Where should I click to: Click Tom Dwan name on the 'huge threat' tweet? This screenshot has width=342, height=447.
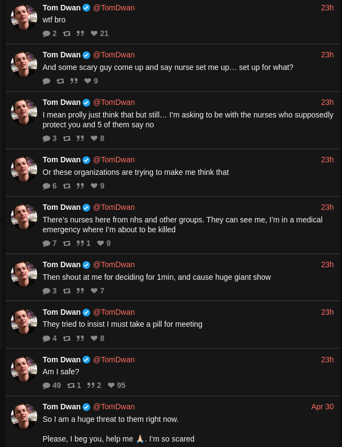point(62,407)
